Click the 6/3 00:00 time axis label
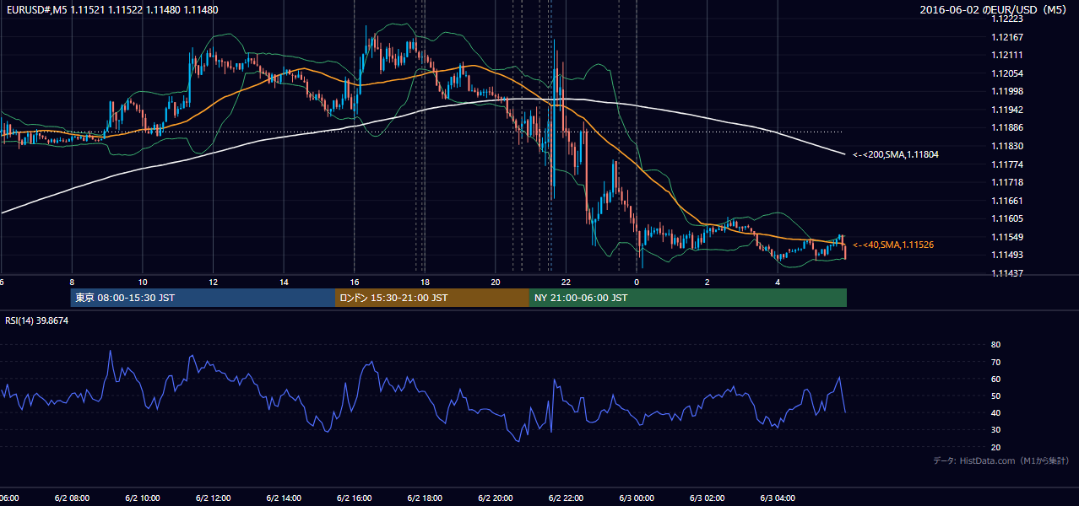Viewport: 1079px width, 506px height. click(x=637, y=498)
